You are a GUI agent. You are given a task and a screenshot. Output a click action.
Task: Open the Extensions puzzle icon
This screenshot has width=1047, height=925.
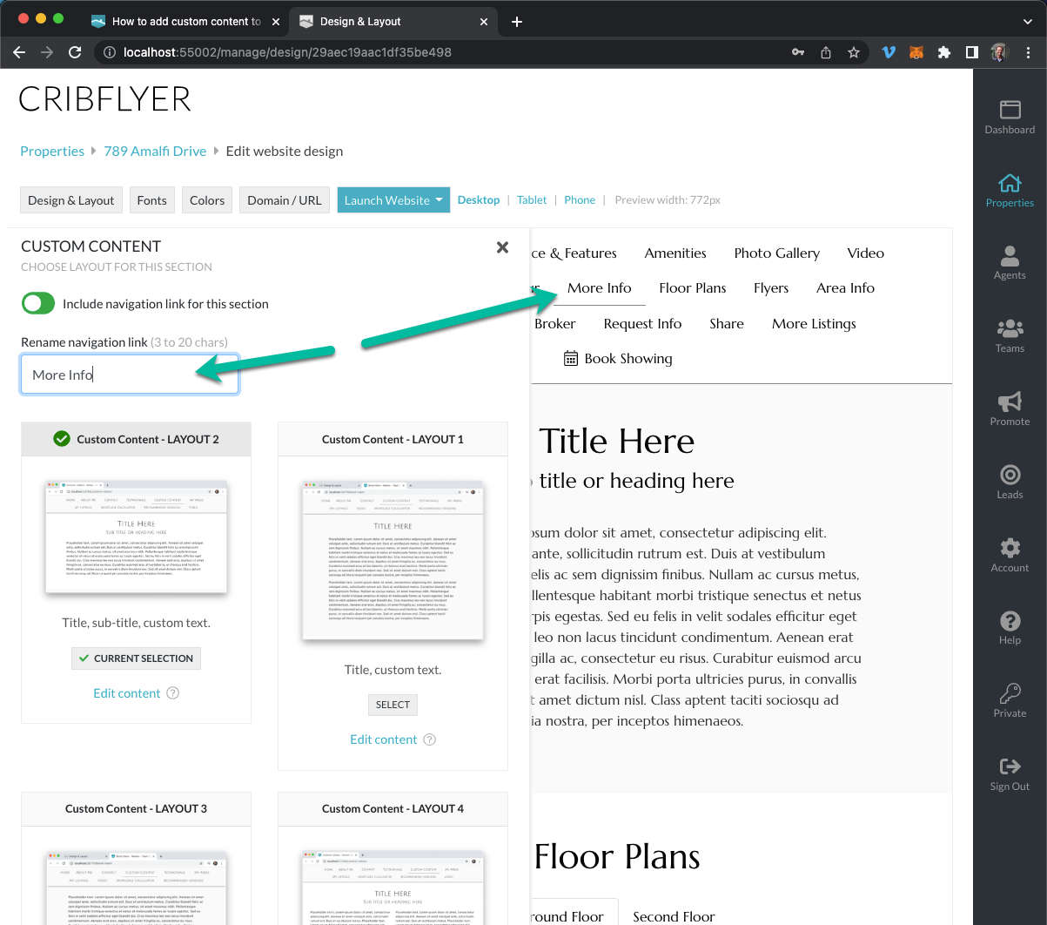point(944,52)
